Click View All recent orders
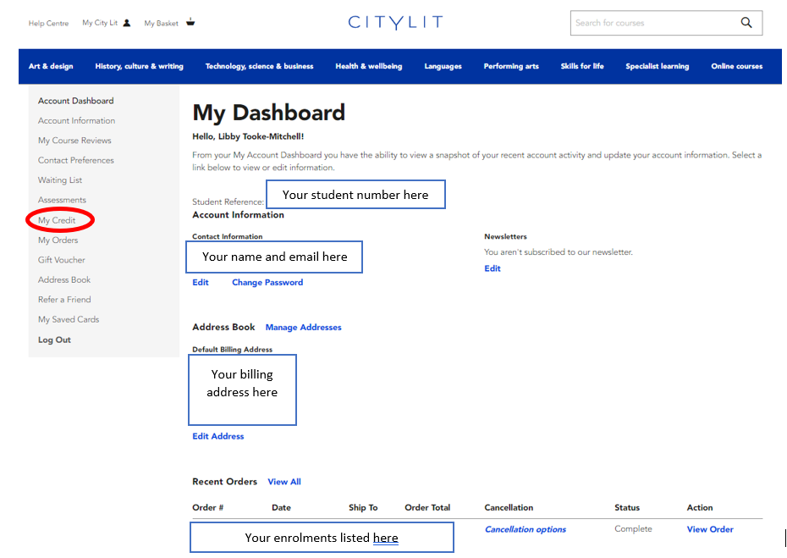Viewport: 787px width, 558px height. click(x=284, y=482)
